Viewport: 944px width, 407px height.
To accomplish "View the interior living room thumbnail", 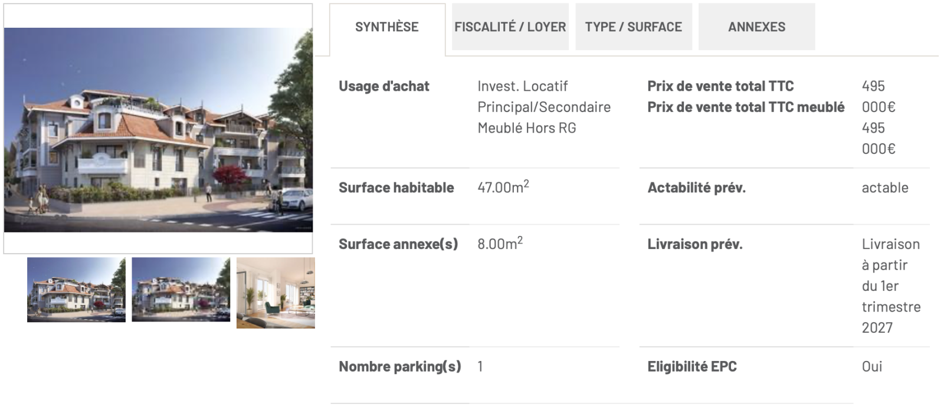I will pos(276,293).
